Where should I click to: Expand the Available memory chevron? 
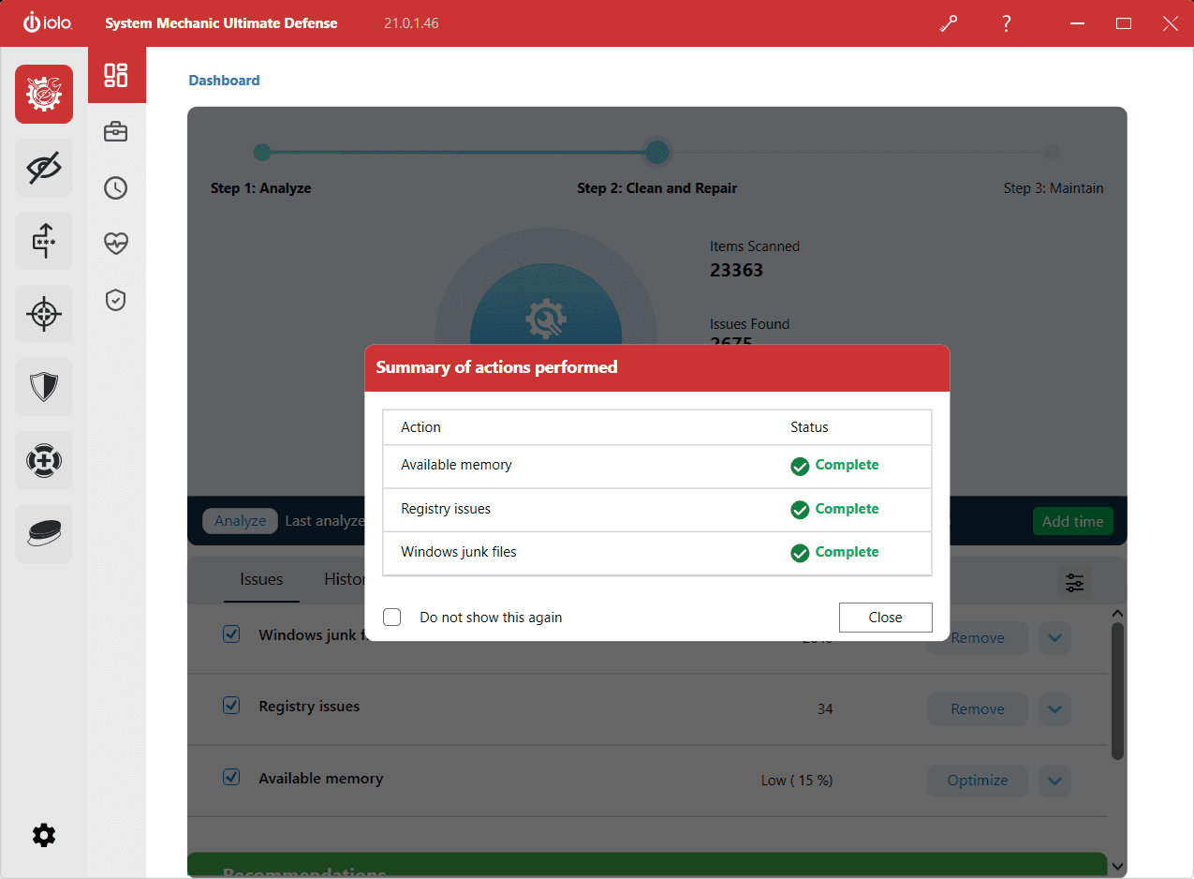[1054, 781]
